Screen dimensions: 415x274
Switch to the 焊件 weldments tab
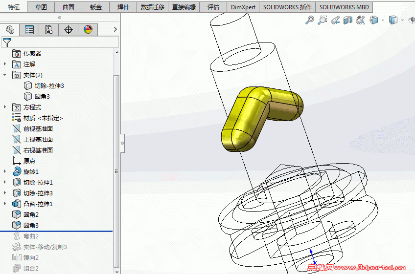tap(123, 7)
